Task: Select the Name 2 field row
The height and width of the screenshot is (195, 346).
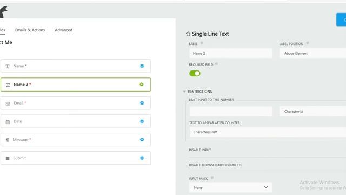Action: pos(76,84)
